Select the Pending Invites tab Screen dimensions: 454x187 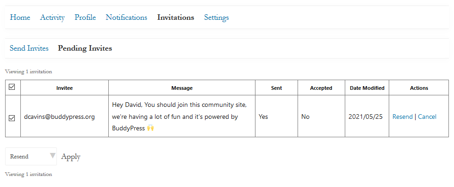(85, 48)
